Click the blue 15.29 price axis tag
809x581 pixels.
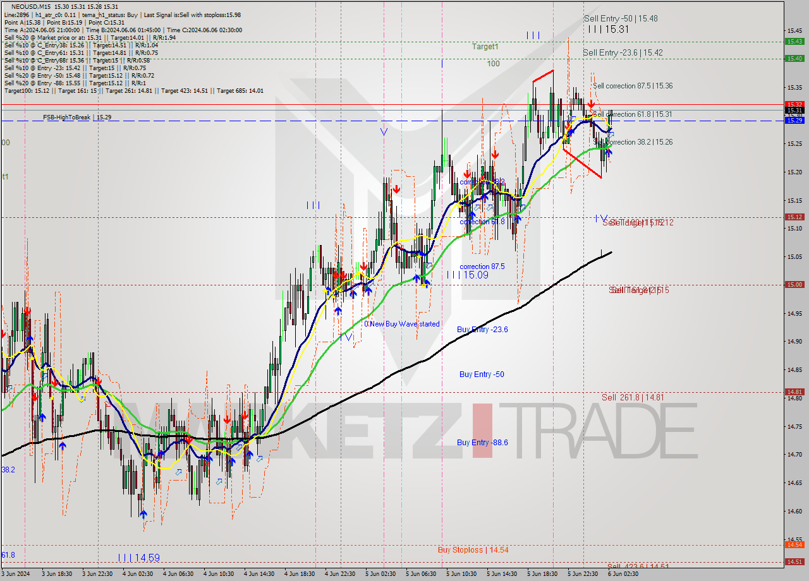tap(794, 121)
